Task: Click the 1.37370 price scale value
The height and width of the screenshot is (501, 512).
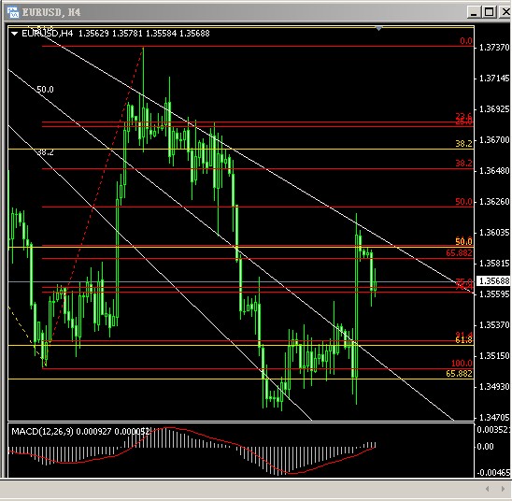Action: coord(494,48)
